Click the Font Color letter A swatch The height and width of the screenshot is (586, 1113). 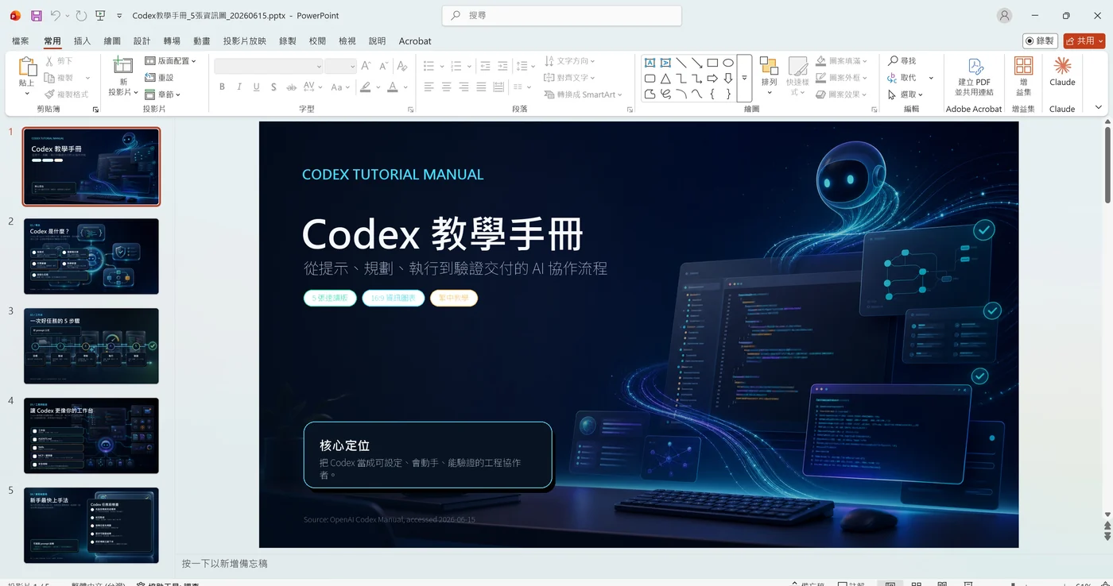tap(393, 87)
